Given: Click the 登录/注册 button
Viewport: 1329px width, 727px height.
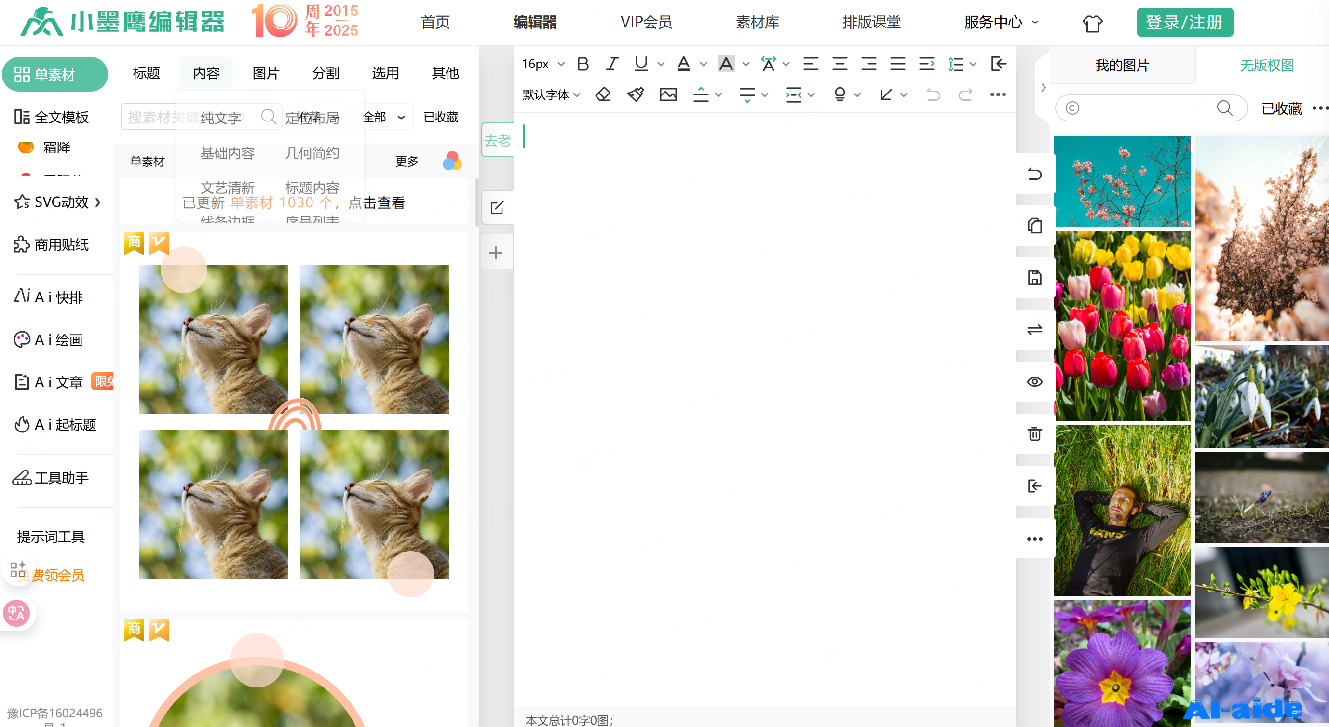Looking at the screenshot, I should click(x=1184, y=22).
